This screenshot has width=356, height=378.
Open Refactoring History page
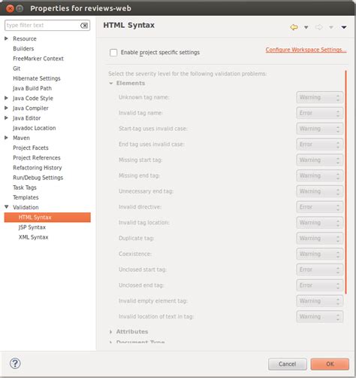pyautogui.click(x=38, y=168)
